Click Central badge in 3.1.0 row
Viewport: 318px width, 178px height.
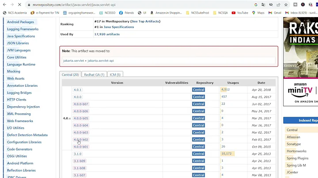click(198, 154)
